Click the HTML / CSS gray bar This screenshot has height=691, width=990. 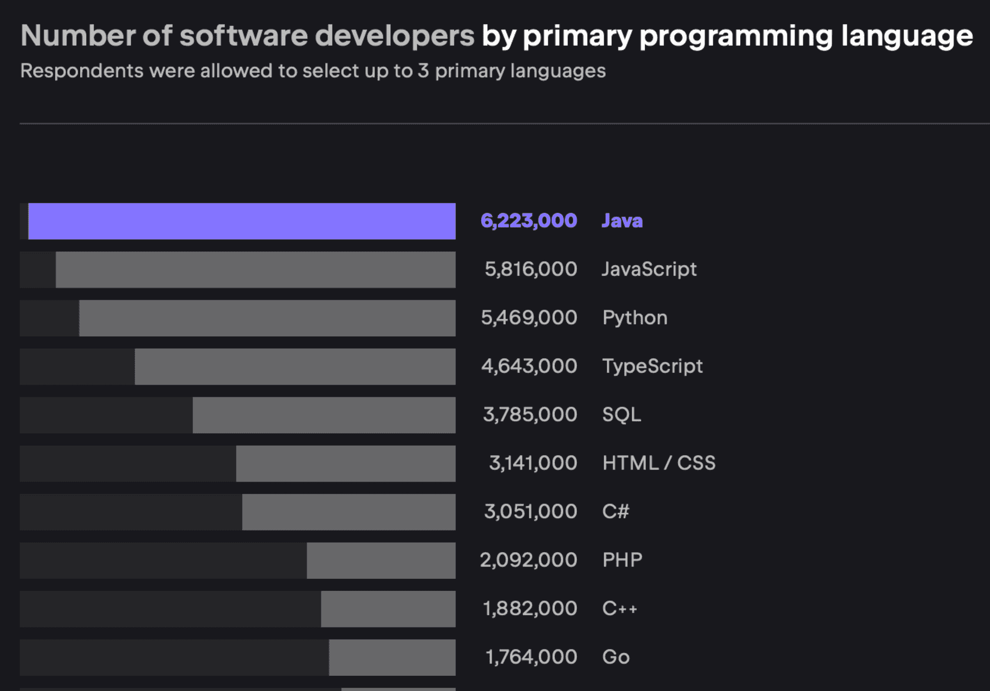(x=346, y=463)
